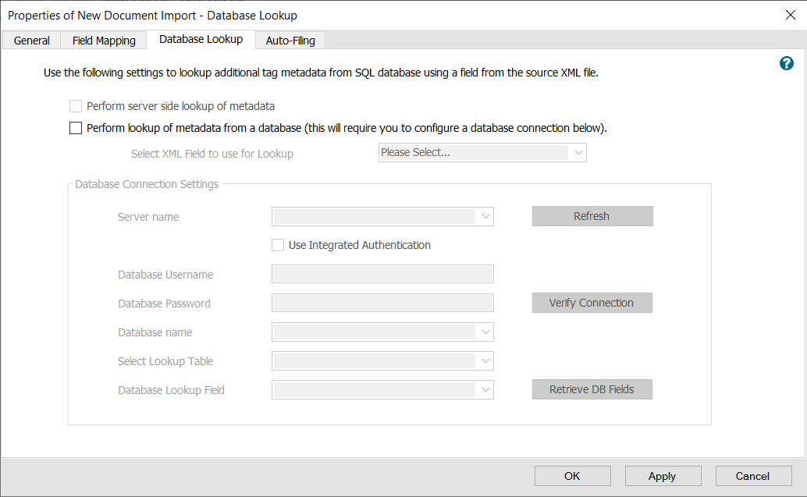Open the XML Field lookup dropdown
Viewport: 807px width, 497px height.
(579, 152)
